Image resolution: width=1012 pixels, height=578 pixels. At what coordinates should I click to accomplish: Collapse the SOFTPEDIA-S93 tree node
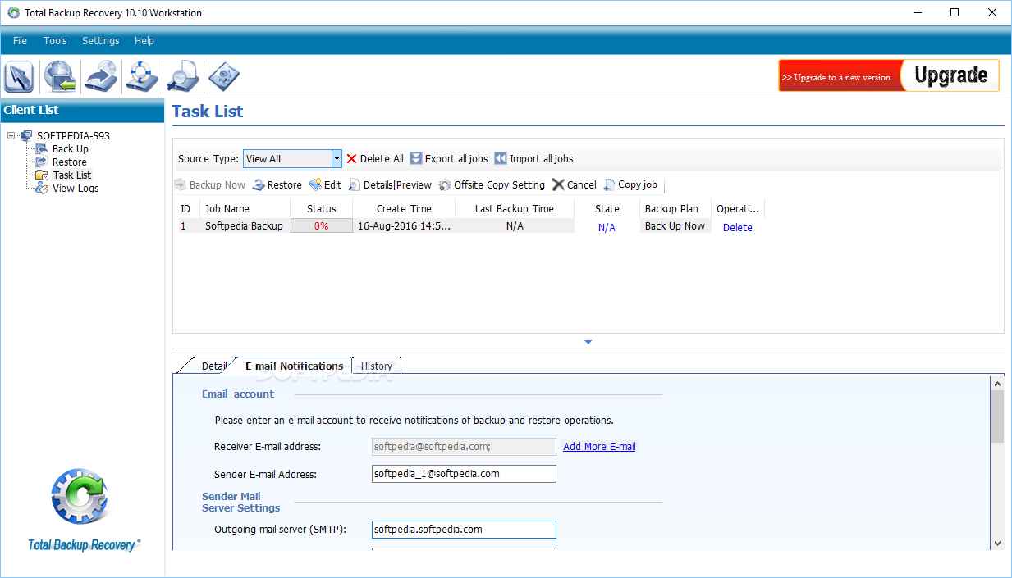pos(11,136)
